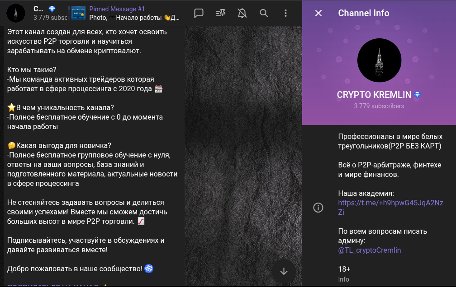
Task: Open the three-dot more options menu
Action: coord(285,13)
